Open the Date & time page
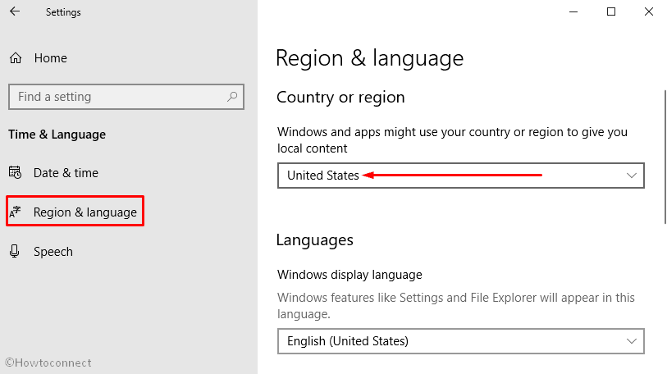Screen dimensions: 667x374 66,173
